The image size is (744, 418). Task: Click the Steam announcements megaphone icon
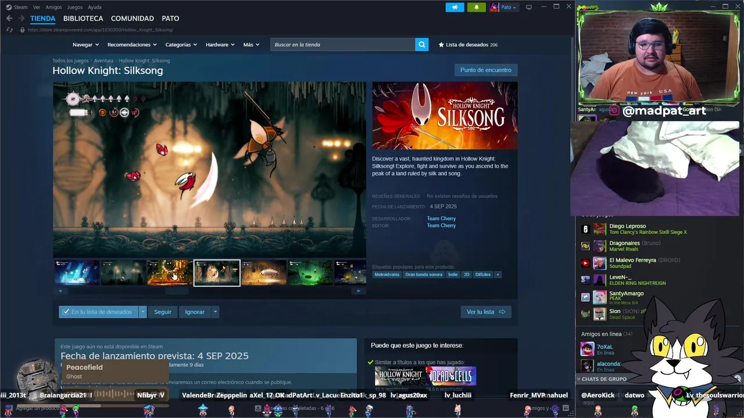(x=455, y=7)
